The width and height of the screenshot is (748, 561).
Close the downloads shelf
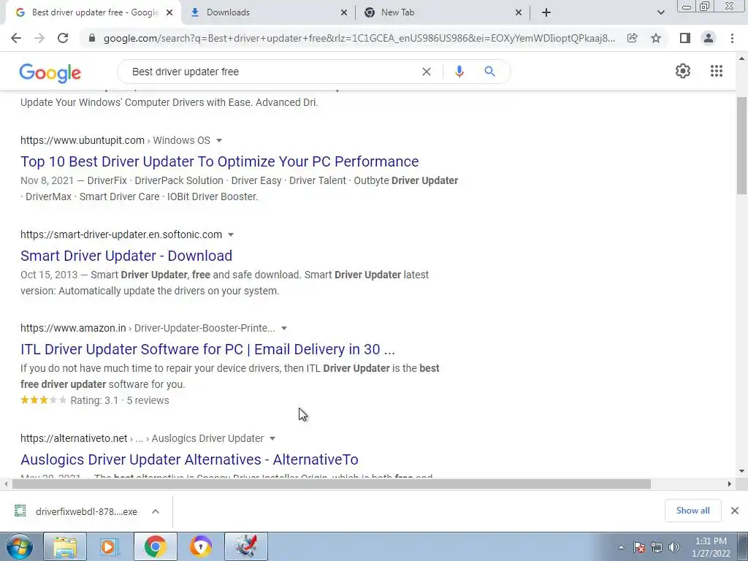click(735, 511)
